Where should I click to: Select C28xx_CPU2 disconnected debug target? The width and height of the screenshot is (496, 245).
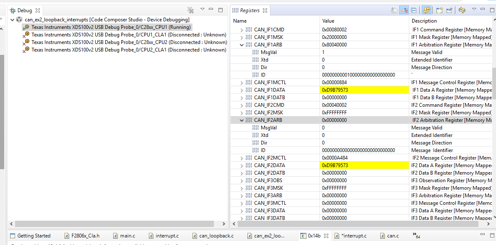click(x=129, y=42)
